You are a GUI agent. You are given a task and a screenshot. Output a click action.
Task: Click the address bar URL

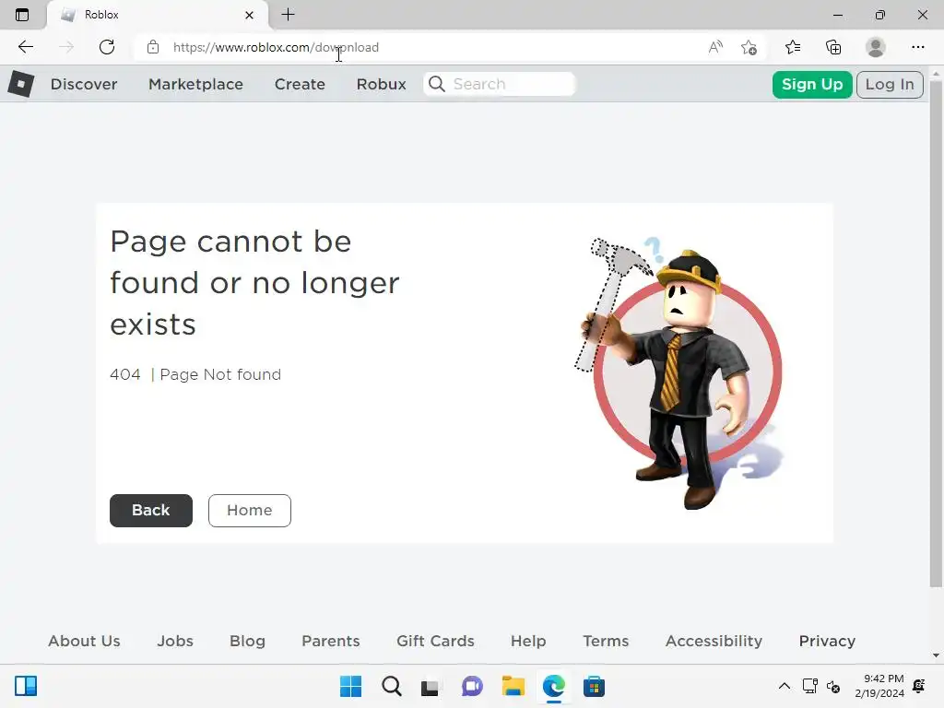pos(276,47)
